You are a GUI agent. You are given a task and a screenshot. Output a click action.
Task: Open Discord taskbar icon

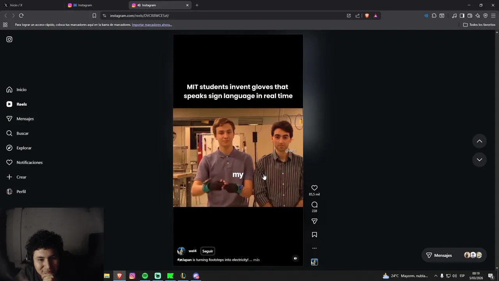(196, 276)
